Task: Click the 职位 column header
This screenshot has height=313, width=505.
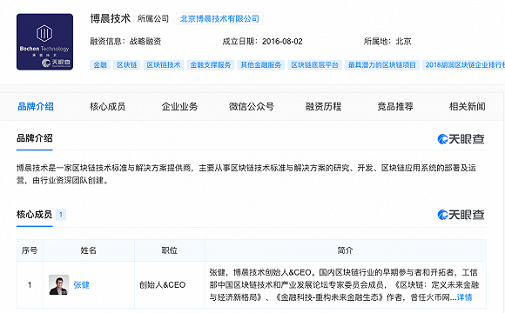Action: coord(170,250)
